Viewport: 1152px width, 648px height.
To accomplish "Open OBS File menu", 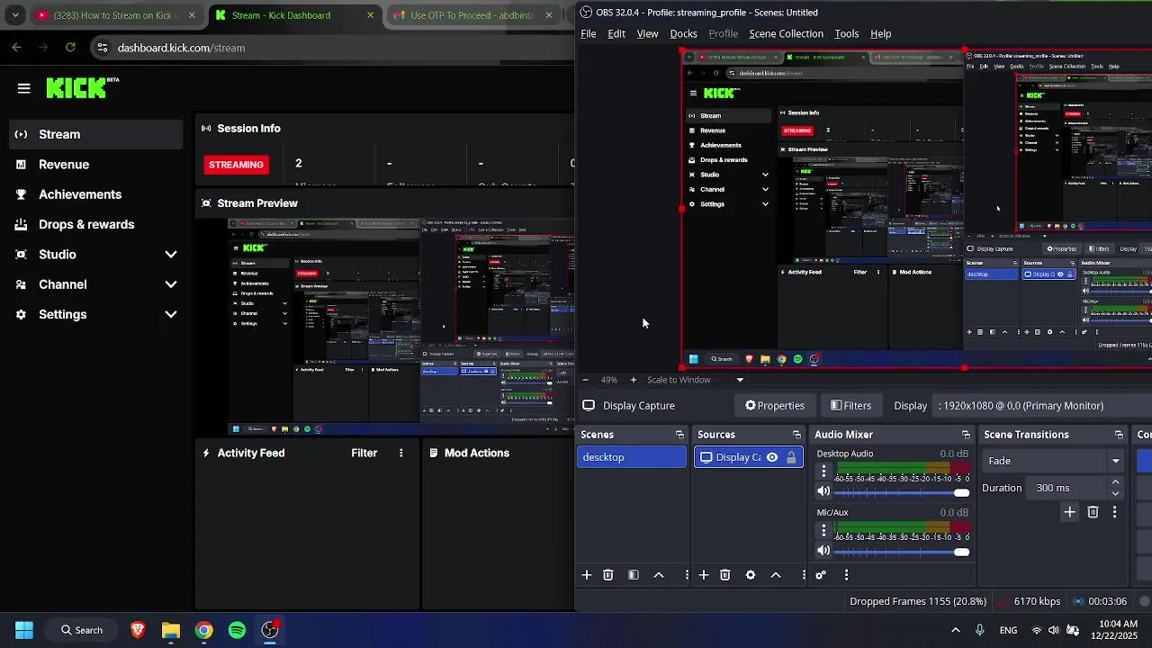I will [x=588, y=34].
